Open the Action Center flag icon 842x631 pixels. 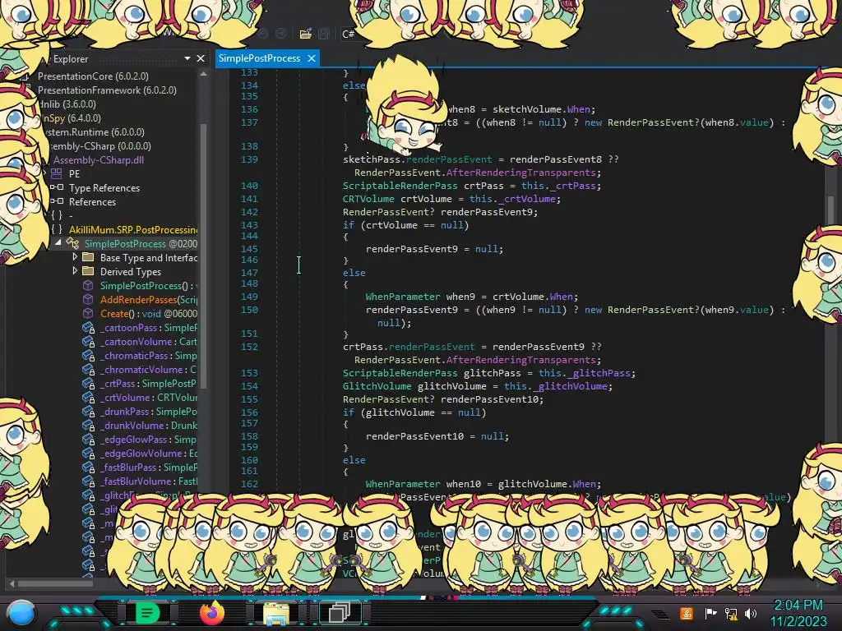click(710, 613)
